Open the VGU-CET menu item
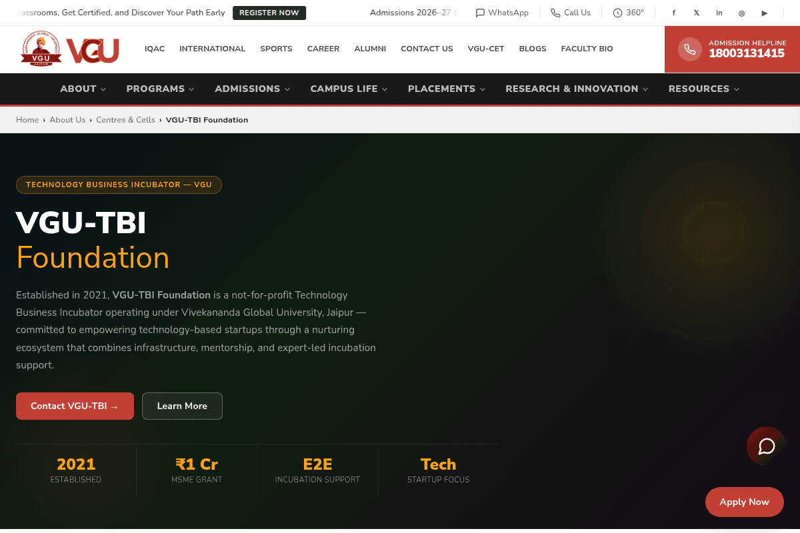800x533 pixels. tap(486, 49)
